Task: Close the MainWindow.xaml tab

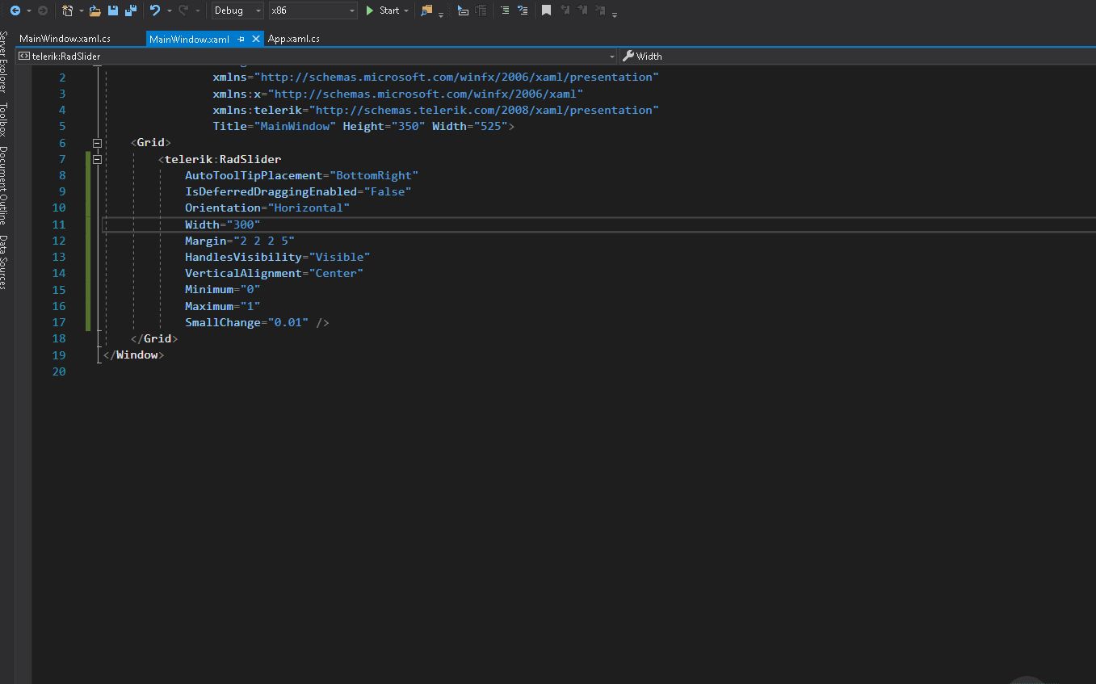Action: 257,39
